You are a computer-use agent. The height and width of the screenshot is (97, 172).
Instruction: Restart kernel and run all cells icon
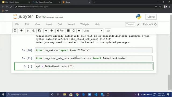79,31
